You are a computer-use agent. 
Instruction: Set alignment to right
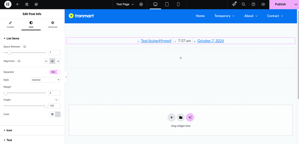(58, 61)
